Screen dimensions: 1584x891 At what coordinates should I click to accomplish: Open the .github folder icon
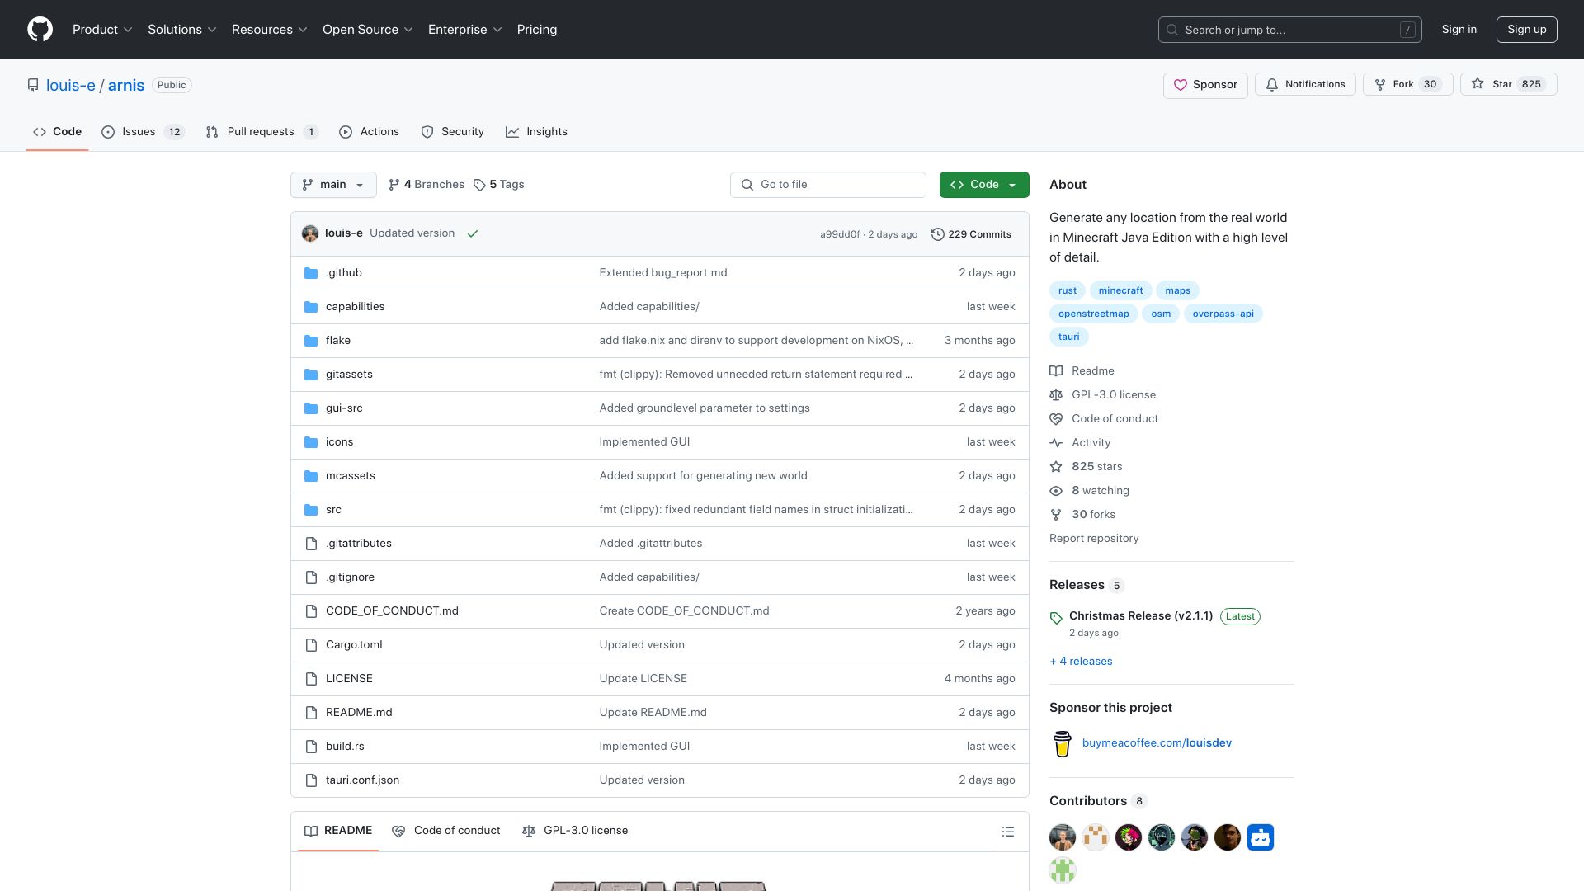tap(311, 273)
